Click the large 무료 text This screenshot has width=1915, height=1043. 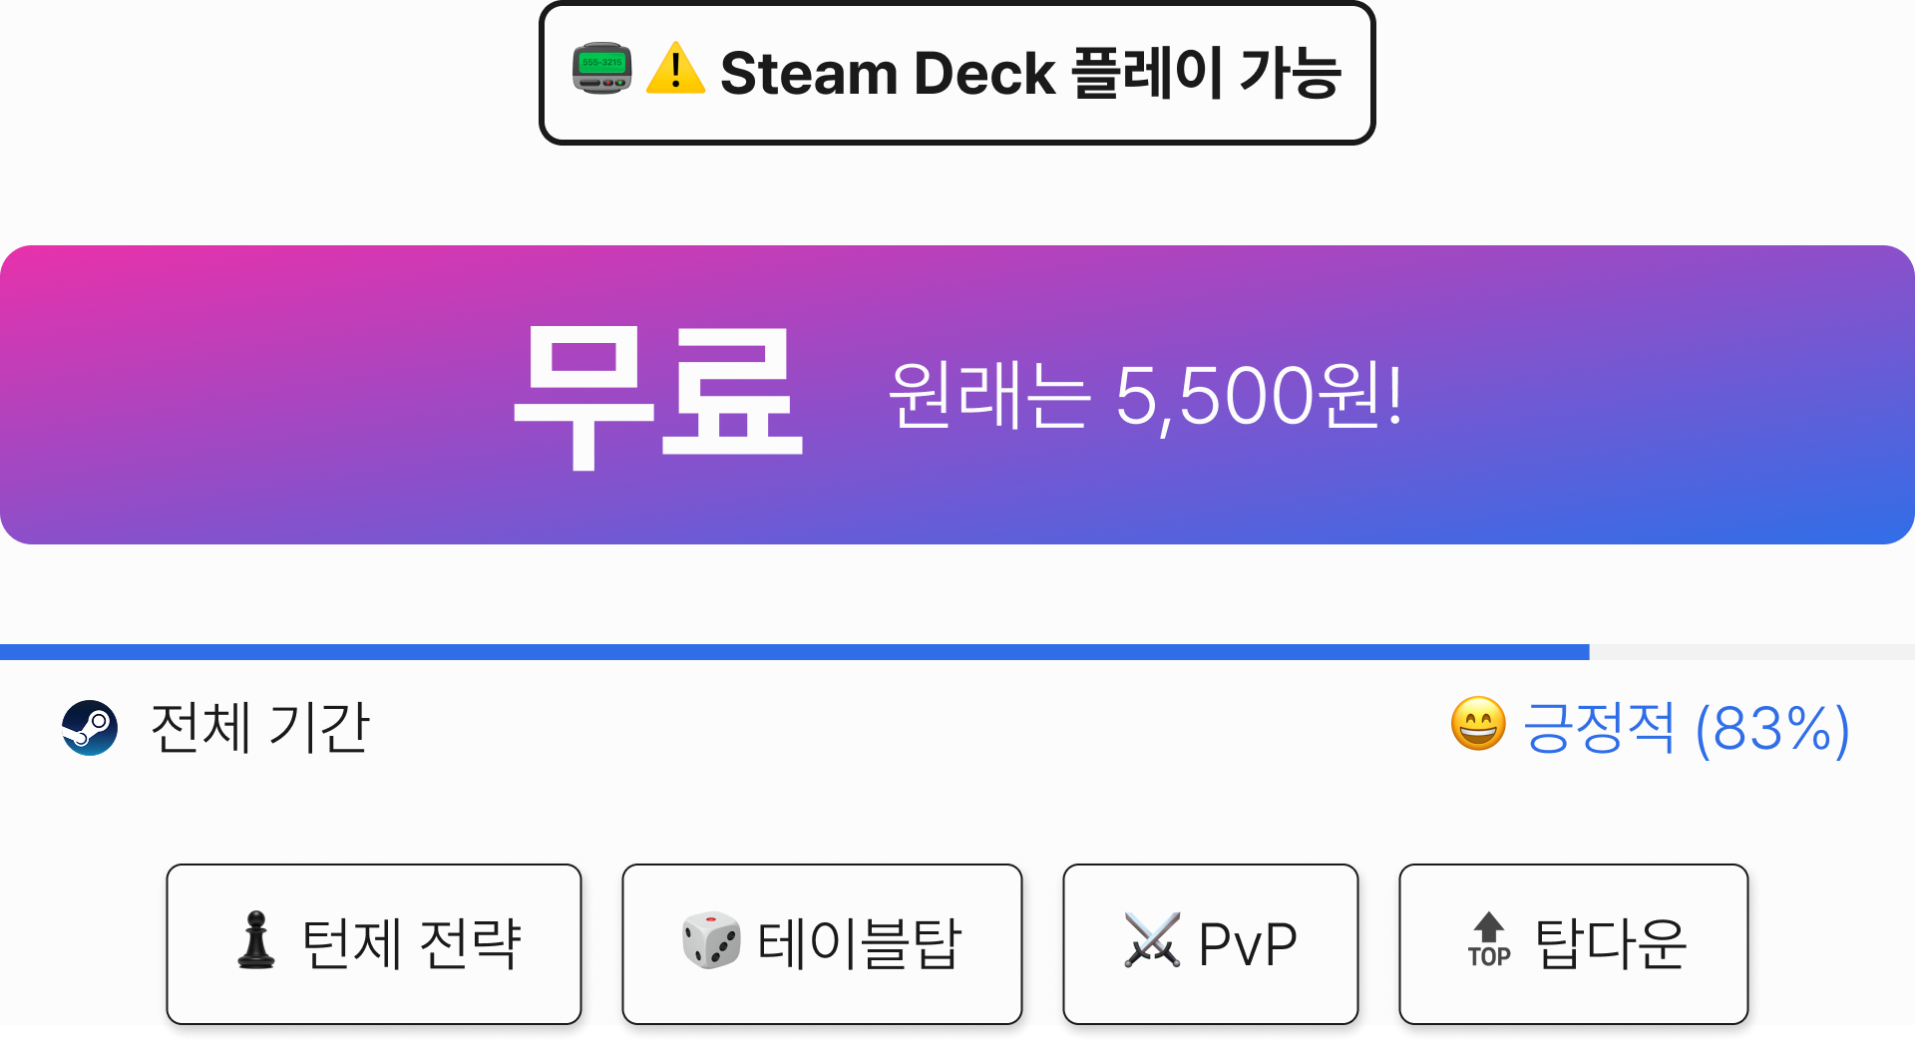(659, 397)
